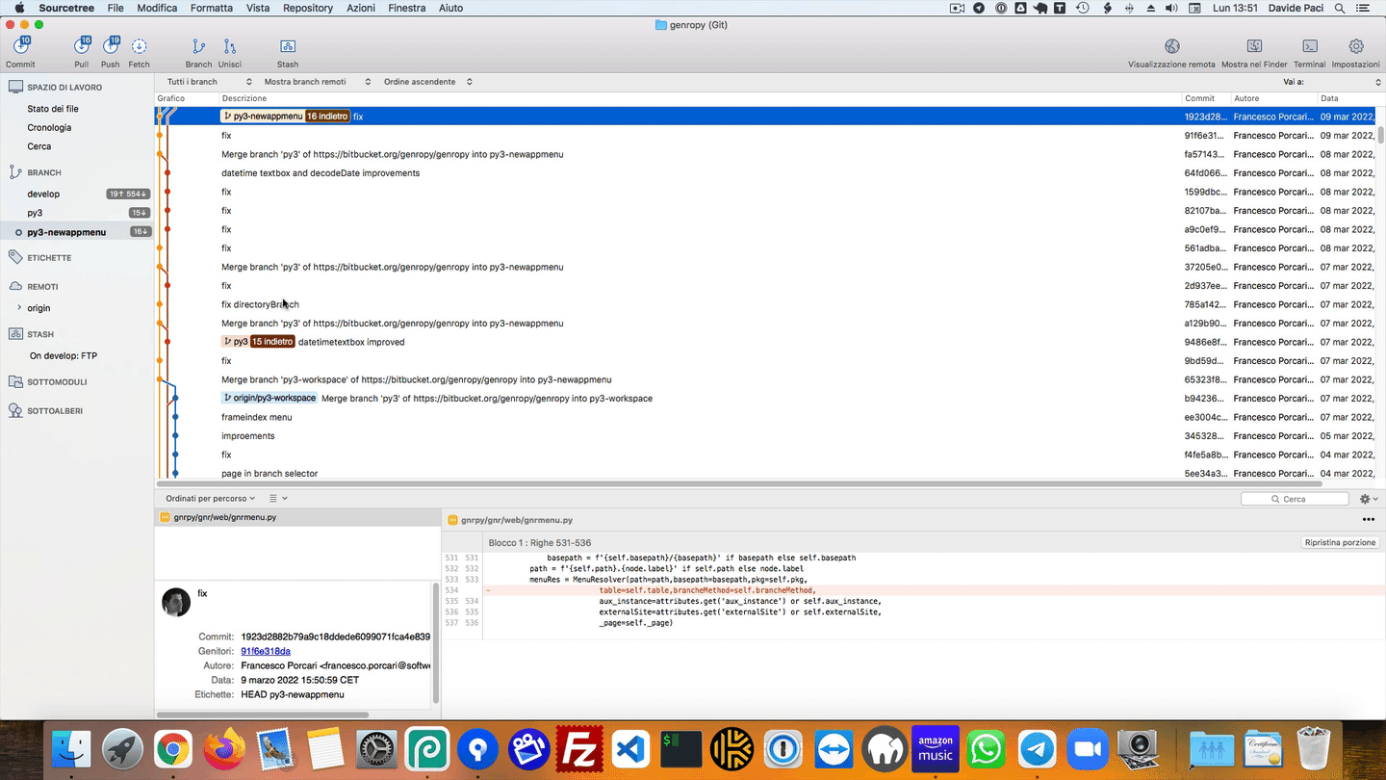Select the 'datetimetextbox improved' commit row
The width and height of the screenshot is (1386, 780).
point(766,342)
